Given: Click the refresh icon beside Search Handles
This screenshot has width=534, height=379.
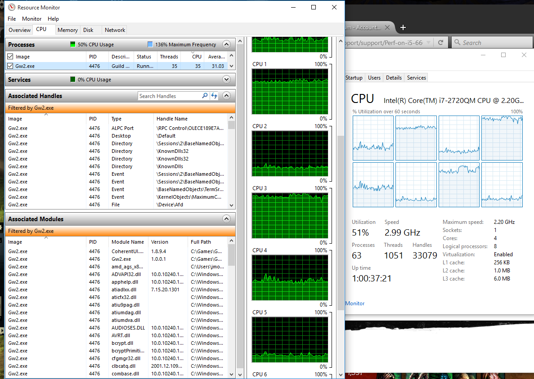Looking at the screenshot, I should tap(214, 96).
